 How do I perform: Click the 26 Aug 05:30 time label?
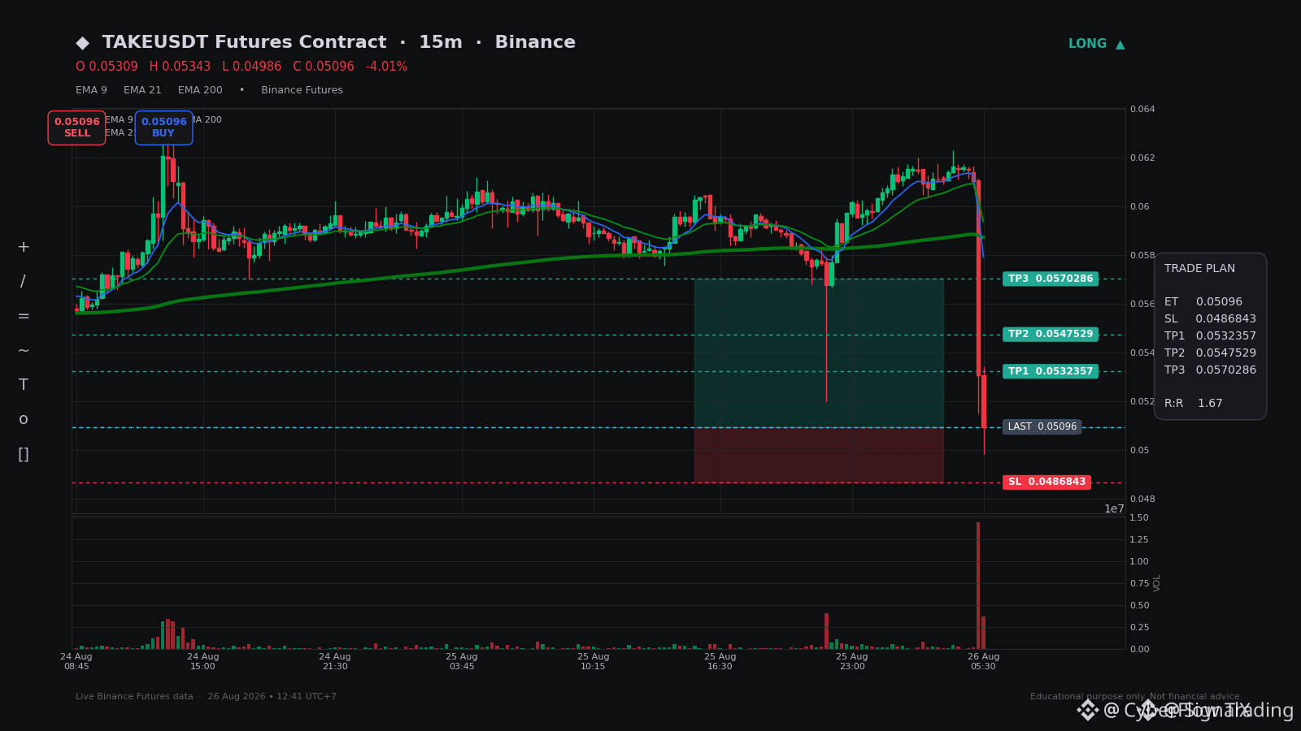pos(984,661)
